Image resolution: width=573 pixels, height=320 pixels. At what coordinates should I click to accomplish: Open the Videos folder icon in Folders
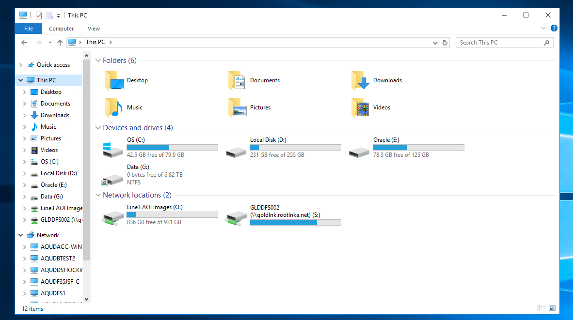[x=360, y=107]
